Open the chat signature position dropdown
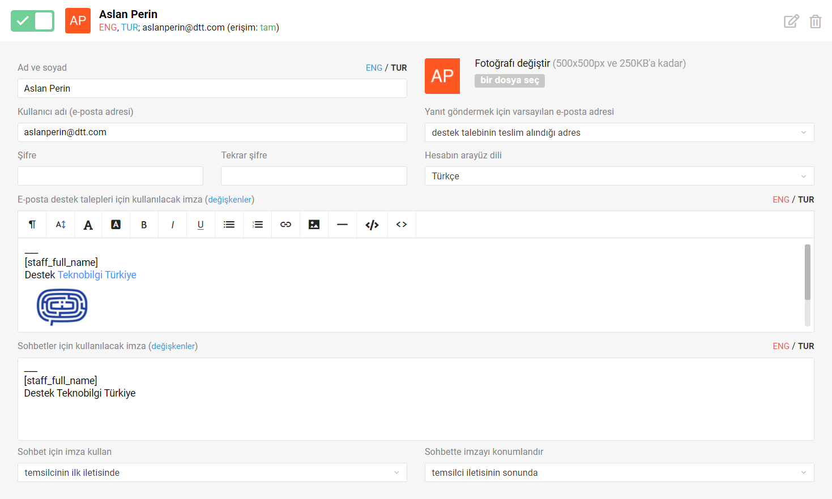 [x=619, y=472]
